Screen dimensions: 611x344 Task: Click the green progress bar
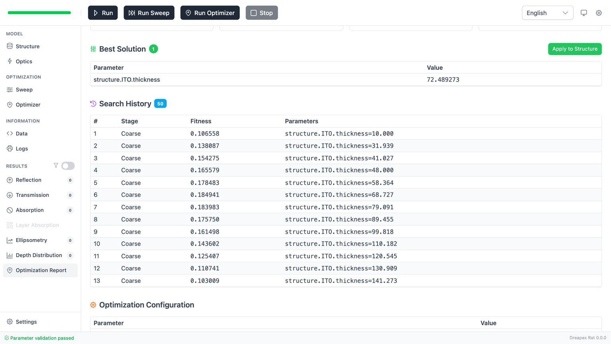coord(39,13)
